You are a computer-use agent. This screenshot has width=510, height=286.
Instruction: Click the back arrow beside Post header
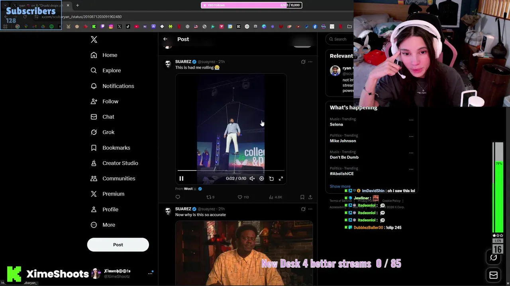pyautogui.click(x=165, y=39)
